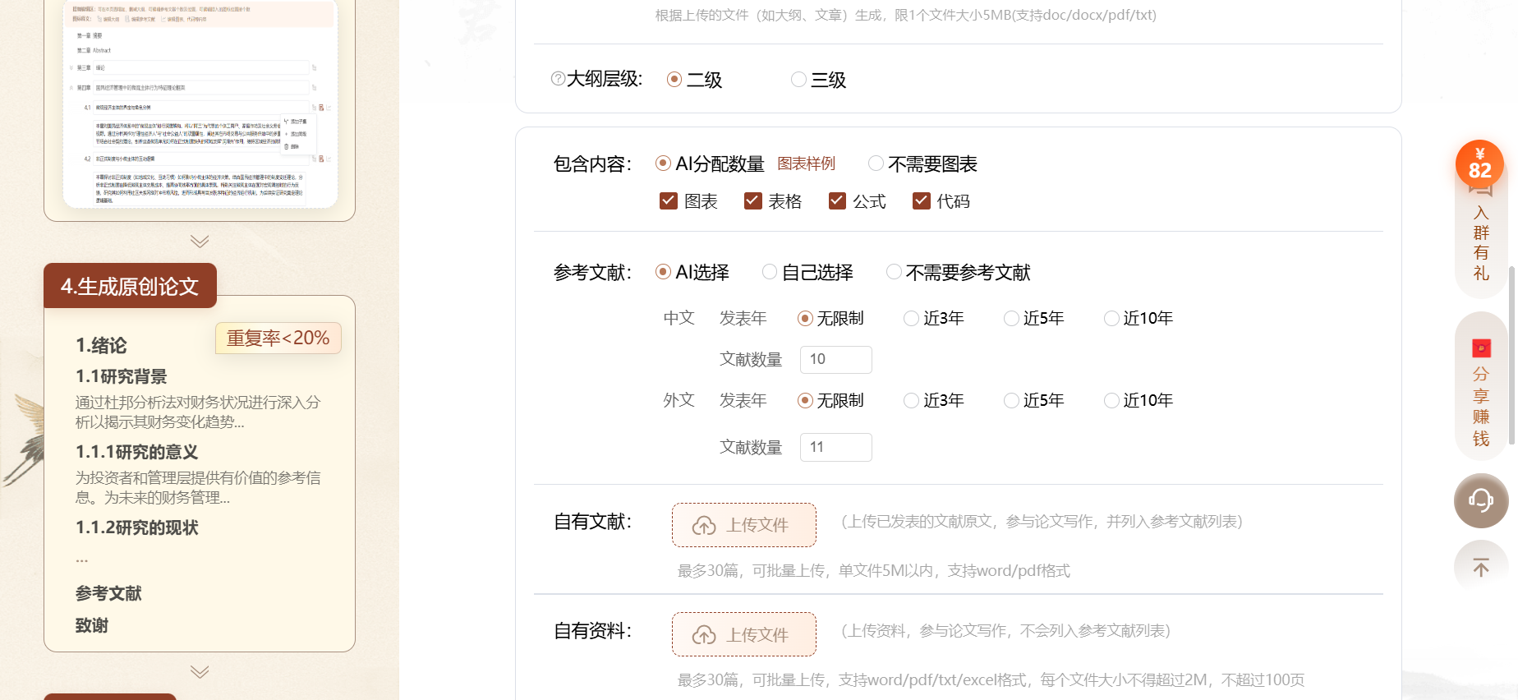The height and width of the screenshot is (700, 1518).
Task: Open the outline editor preview thumbnail
Action: tap(200, 103)
